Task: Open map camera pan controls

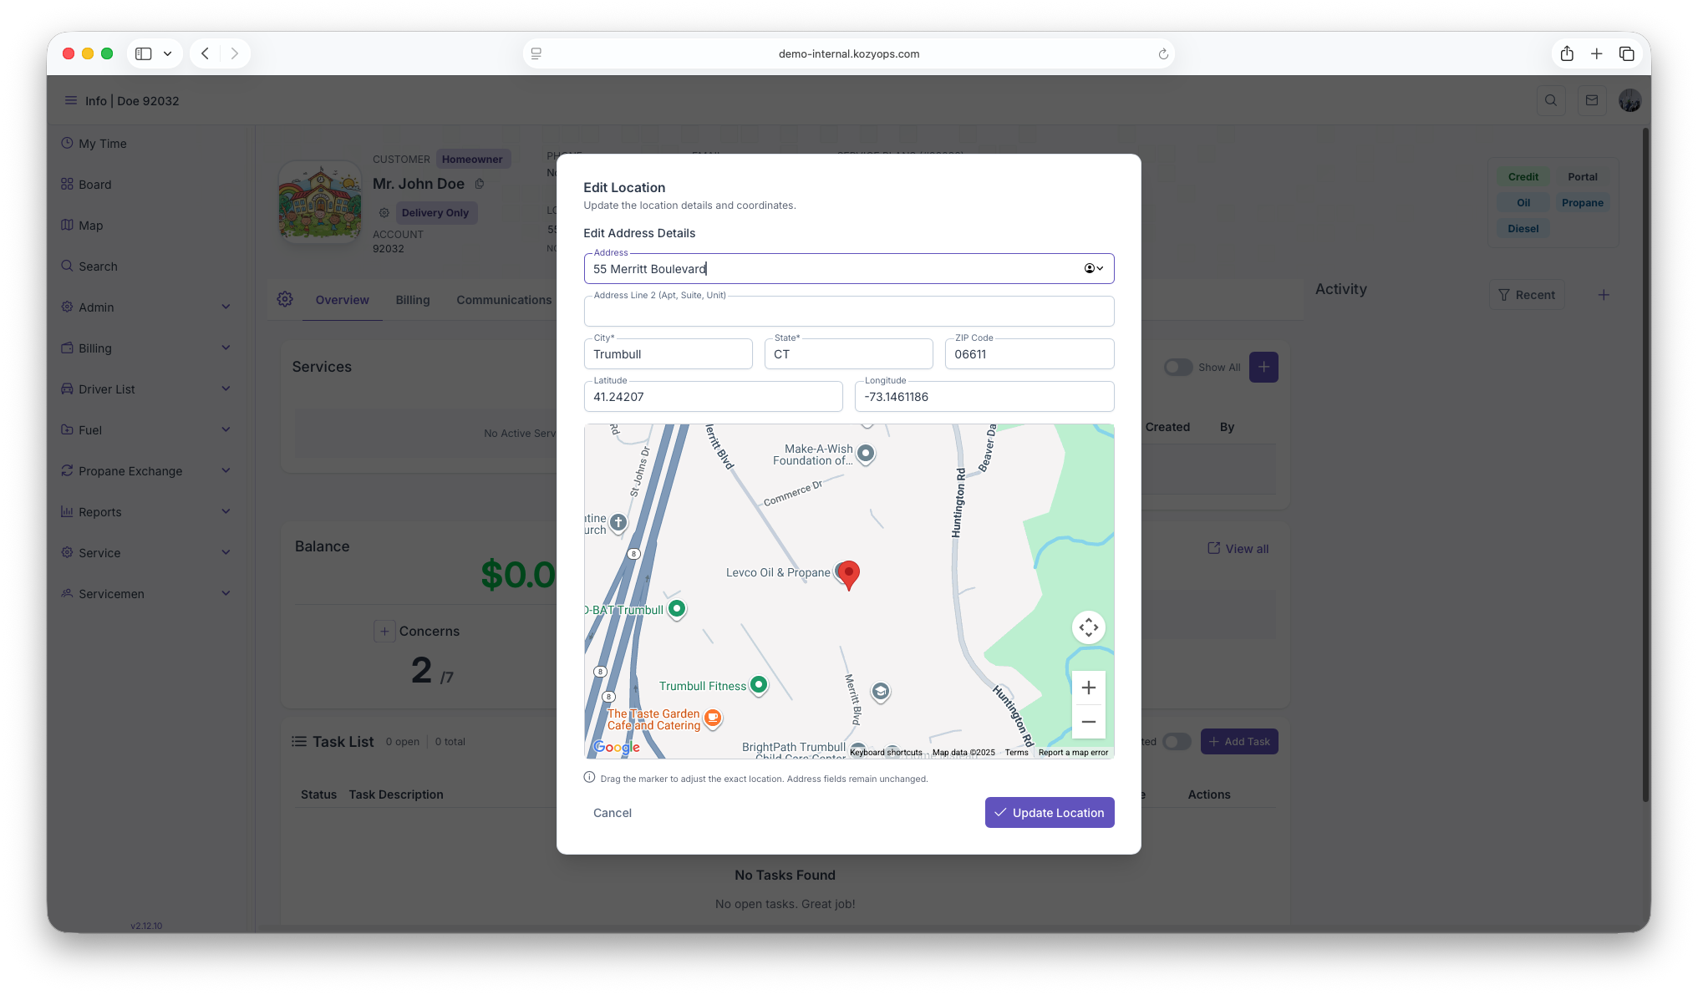Action: pos(1088,627)
